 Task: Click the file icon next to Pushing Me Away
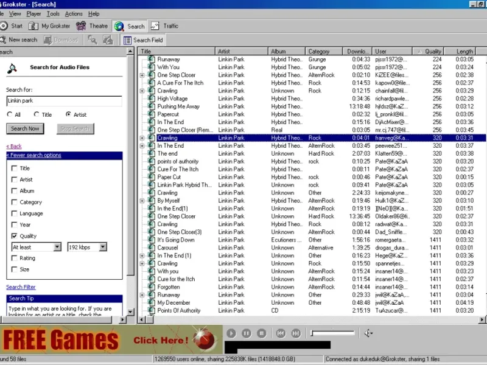151,106
